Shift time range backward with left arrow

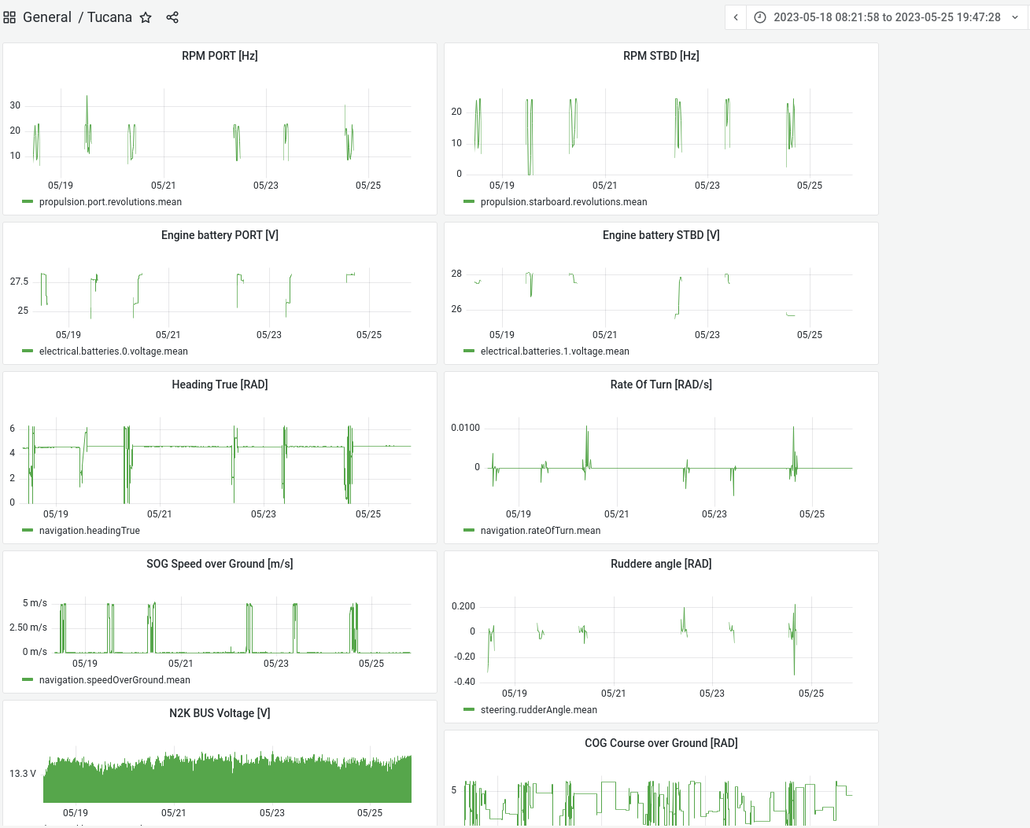coord(736,17)
